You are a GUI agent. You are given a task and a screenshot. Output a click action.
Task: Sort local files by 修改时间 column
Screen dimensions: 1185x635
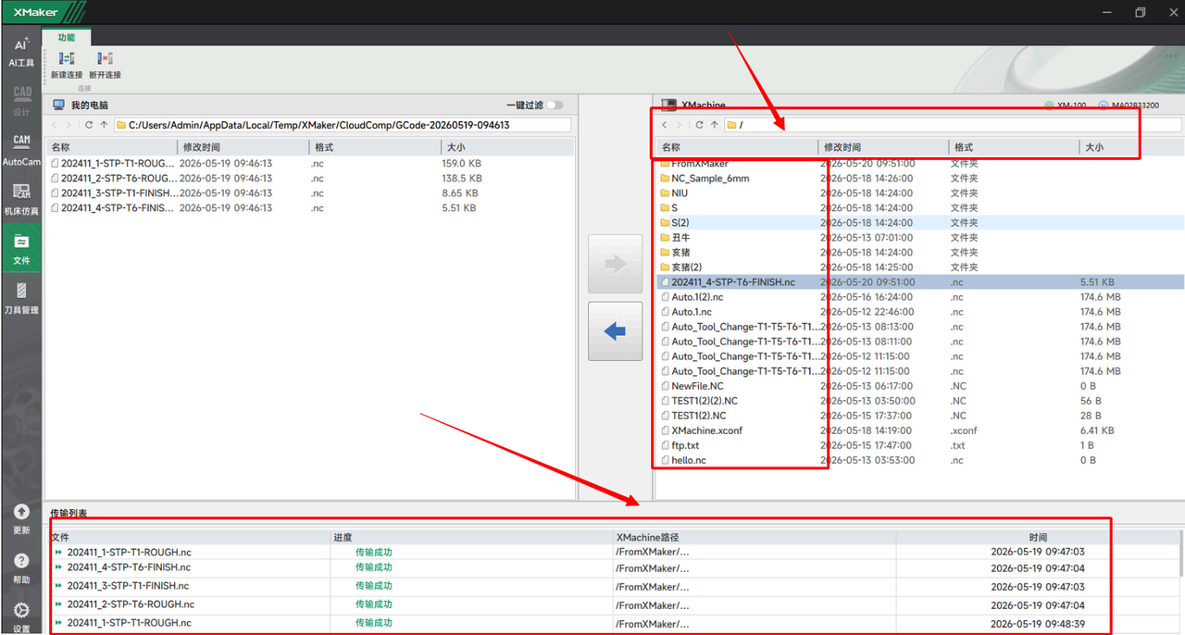pos(243,147)
